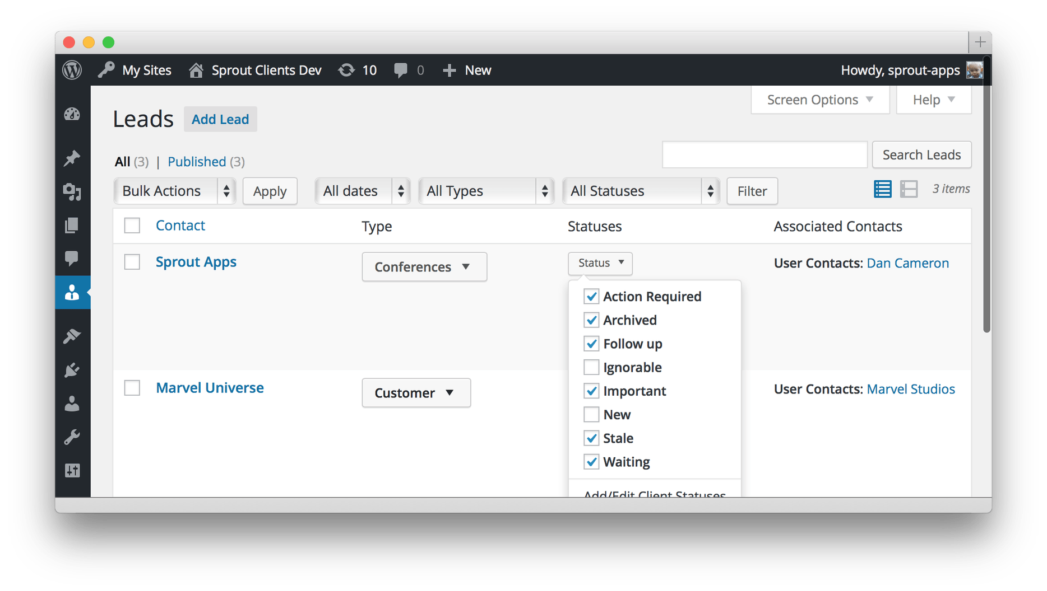
Task: Click the Add Lead button
Action: click(220, 119)
